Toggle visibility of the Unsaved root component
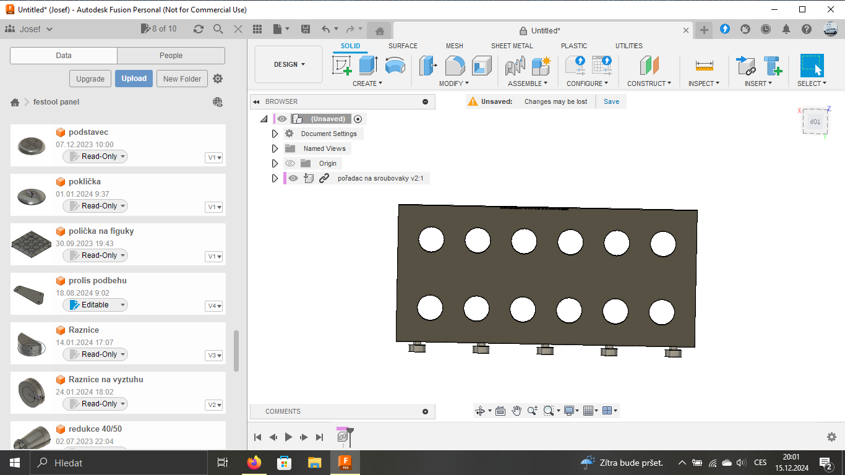 click(281, 119)
